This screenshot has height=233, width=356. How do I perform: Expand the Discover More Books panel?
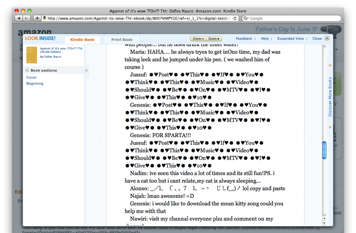coord(330,65)
